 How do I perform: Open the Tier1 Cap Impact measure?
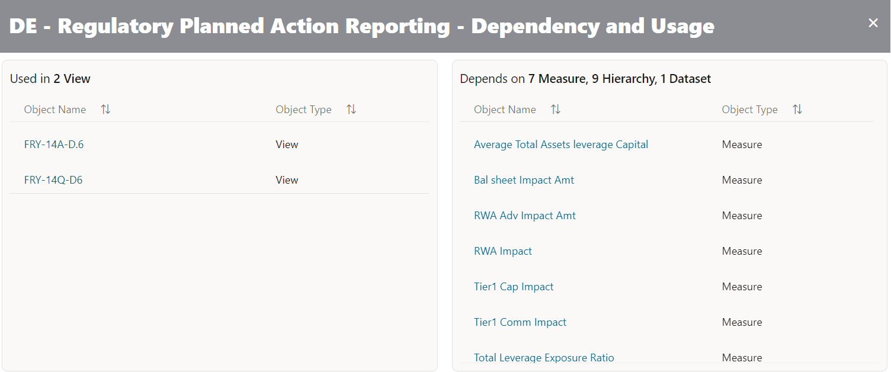click(514, 287)
